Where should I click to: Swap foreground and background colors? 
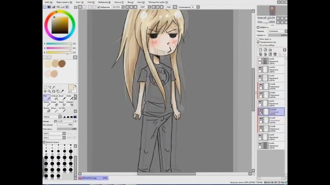point(75,86)
